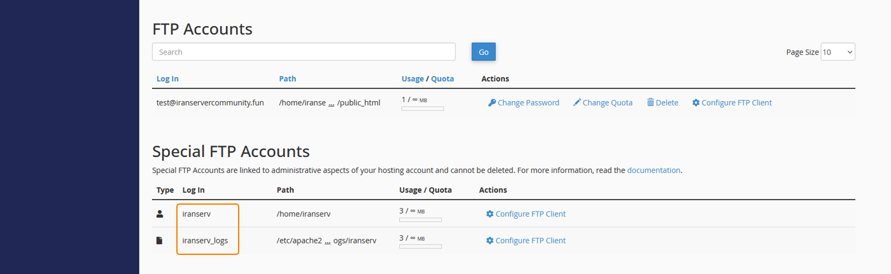Open the Page Size dropdown

click(838, 52)
